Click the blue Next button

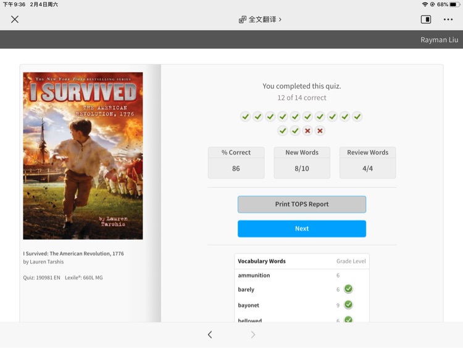click(302, 229)
